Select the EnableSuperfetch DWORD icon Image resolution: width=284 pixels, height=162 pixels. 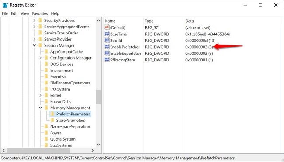click(107, 53)
